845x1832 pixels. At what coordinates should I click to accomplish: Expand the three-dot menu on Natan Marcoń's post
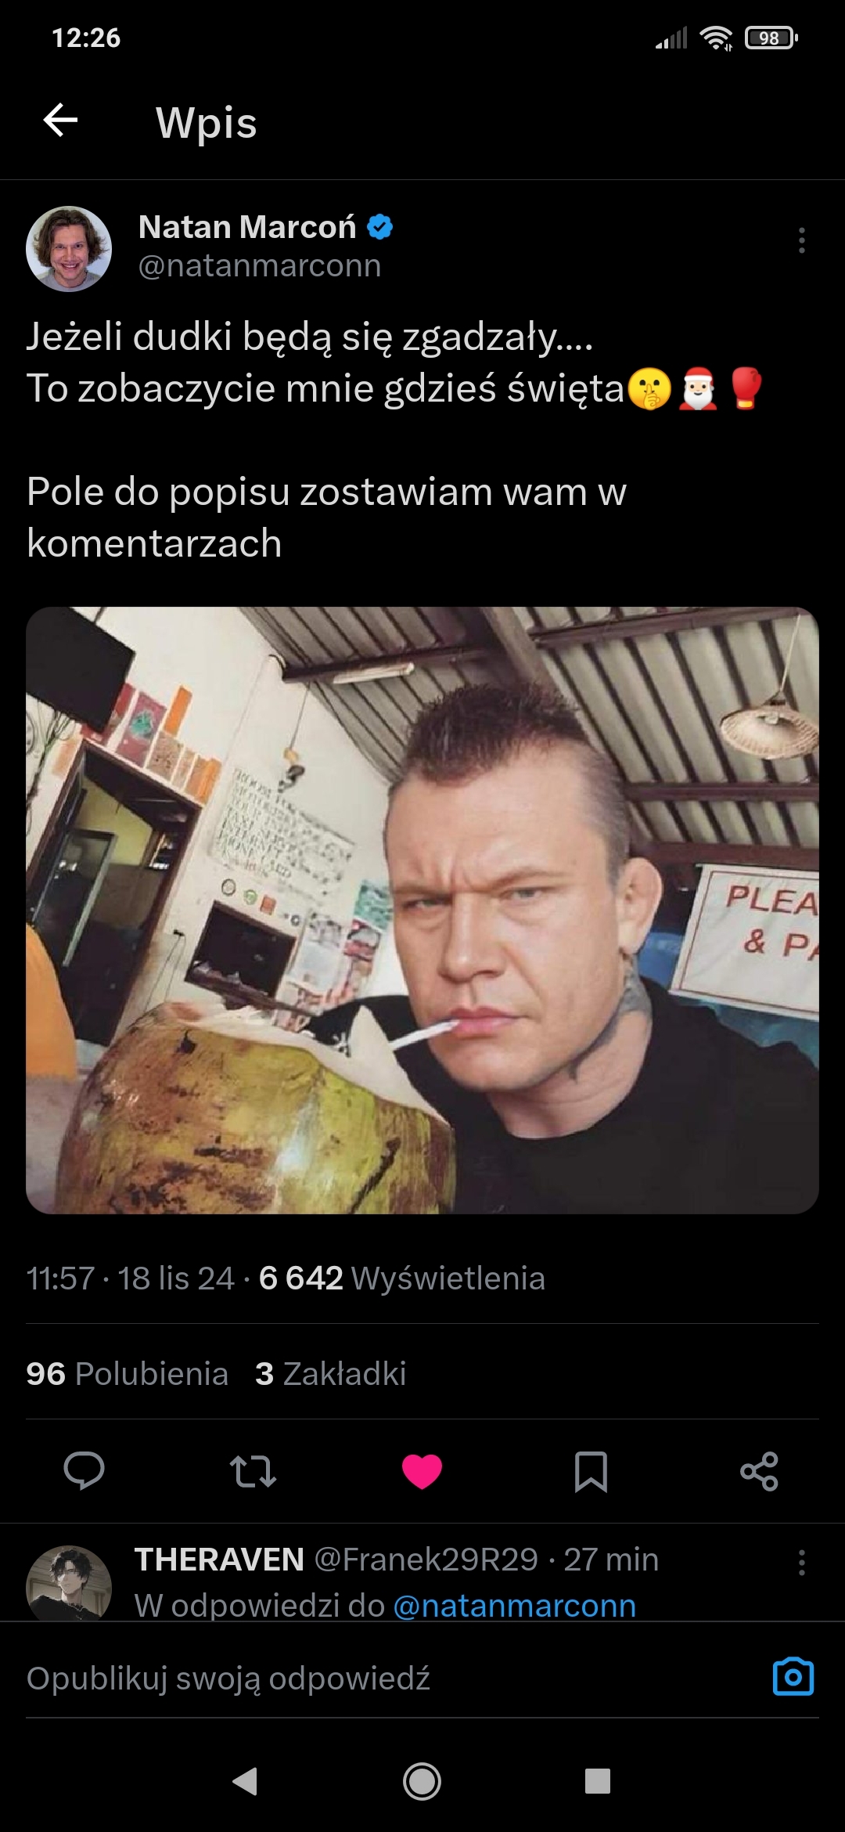[x=802, y=240]
